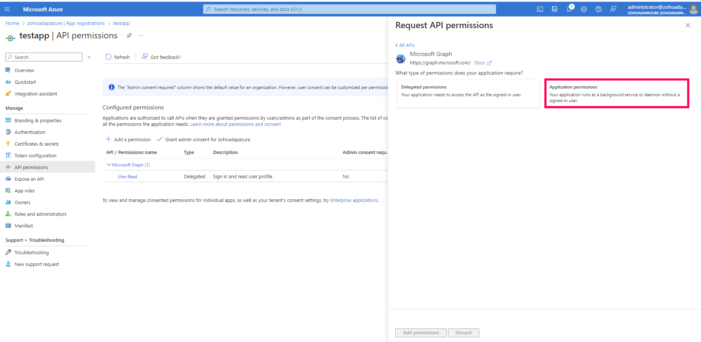Select Application permissions option
Viewport: 701px width, 342px height.
[x=616, y=93]
